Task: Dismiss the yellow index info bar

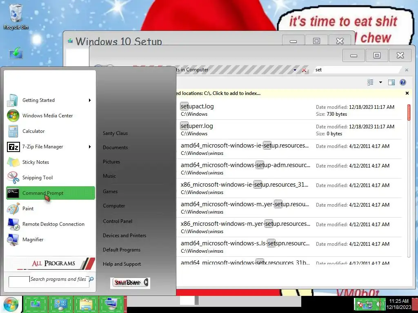Action: pos(407,93)
